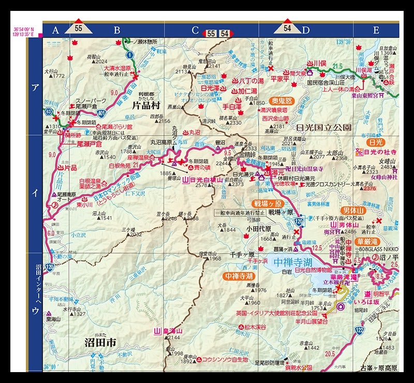The image size is (414, 383).
Task: Click the pink 山 icon beside 日光白根山
Action: pos(186,180)
